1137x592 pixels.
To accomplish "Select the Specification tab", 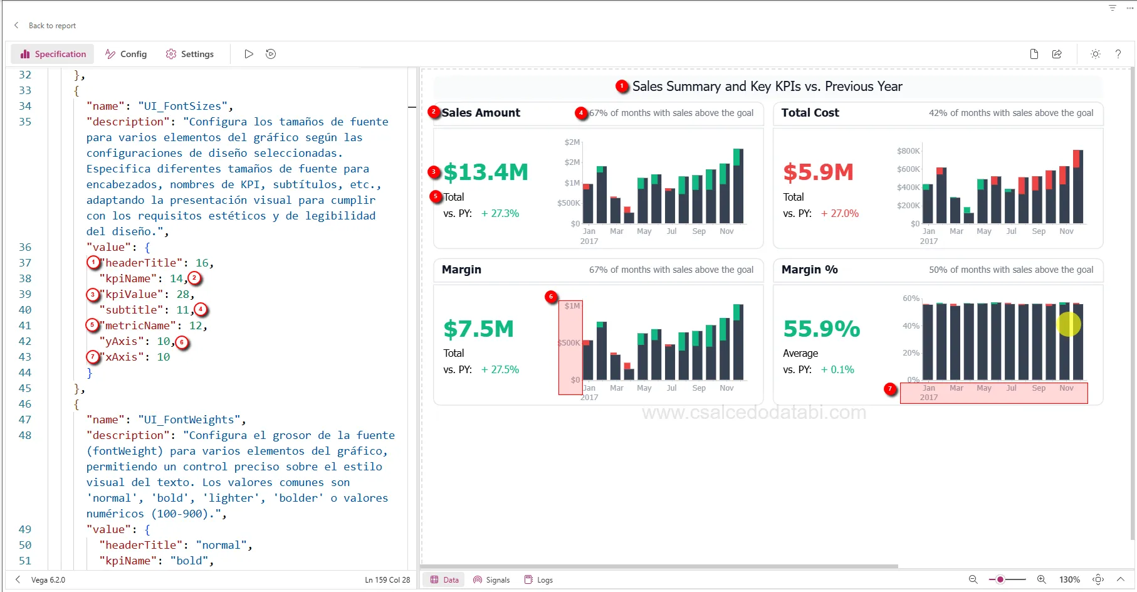I will click(53, 54).
